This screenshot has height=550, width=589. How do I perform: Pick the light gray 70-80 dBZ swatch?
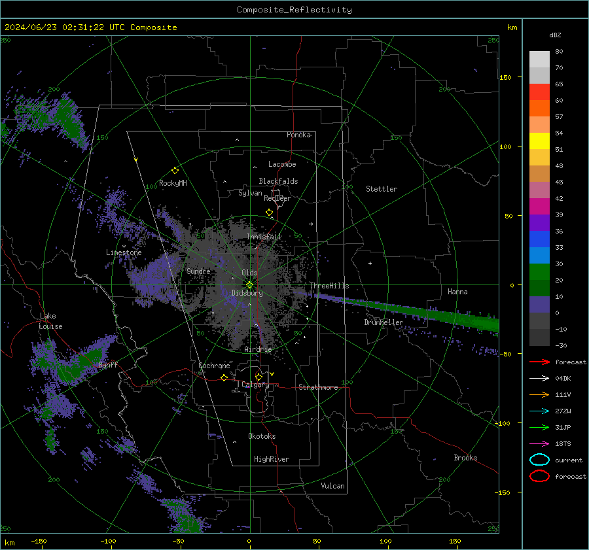click(539, 60)
